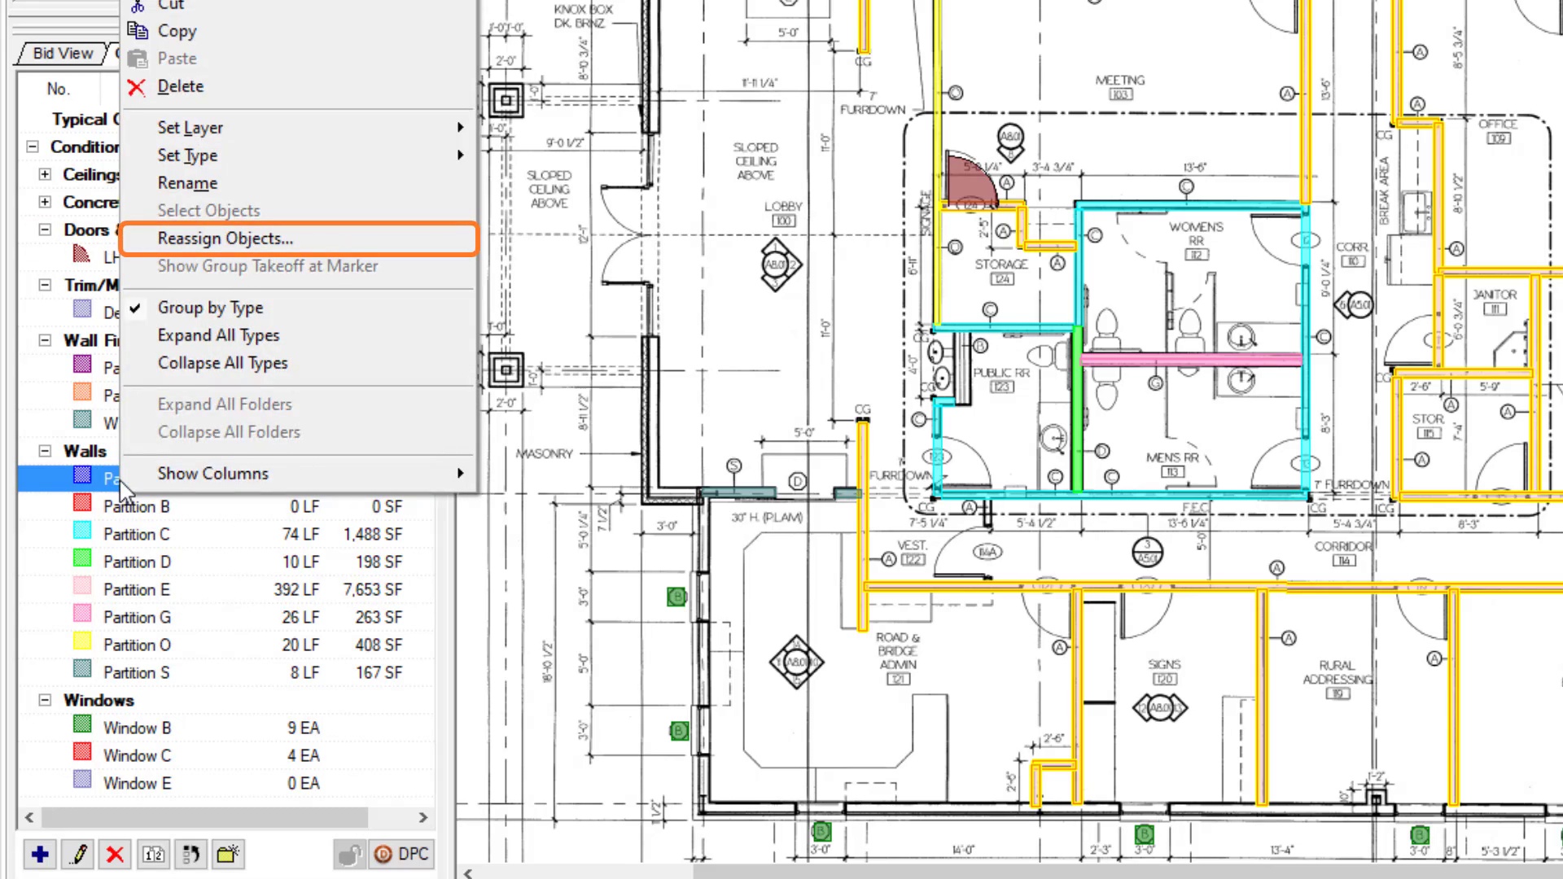Click the gray padlock icon
1563x879 pixels.
tap(349, 854)
